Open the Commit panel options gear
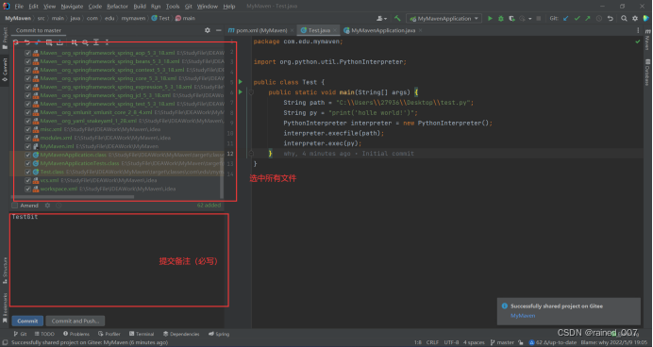Image resolution: width=653 pixels, height=347 pixels. point(208,30)
